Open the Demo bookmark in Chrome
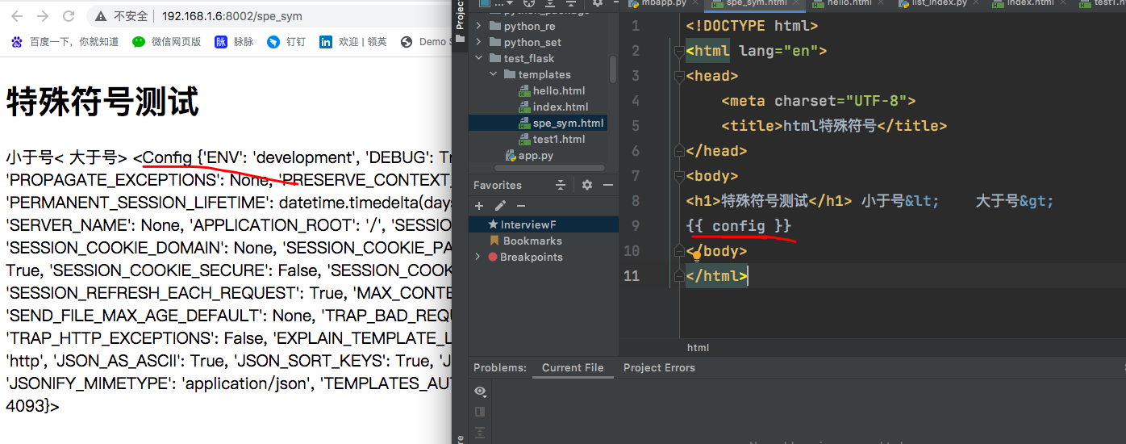The width and height of the screenshot is (1126, 444). [425, 42]
